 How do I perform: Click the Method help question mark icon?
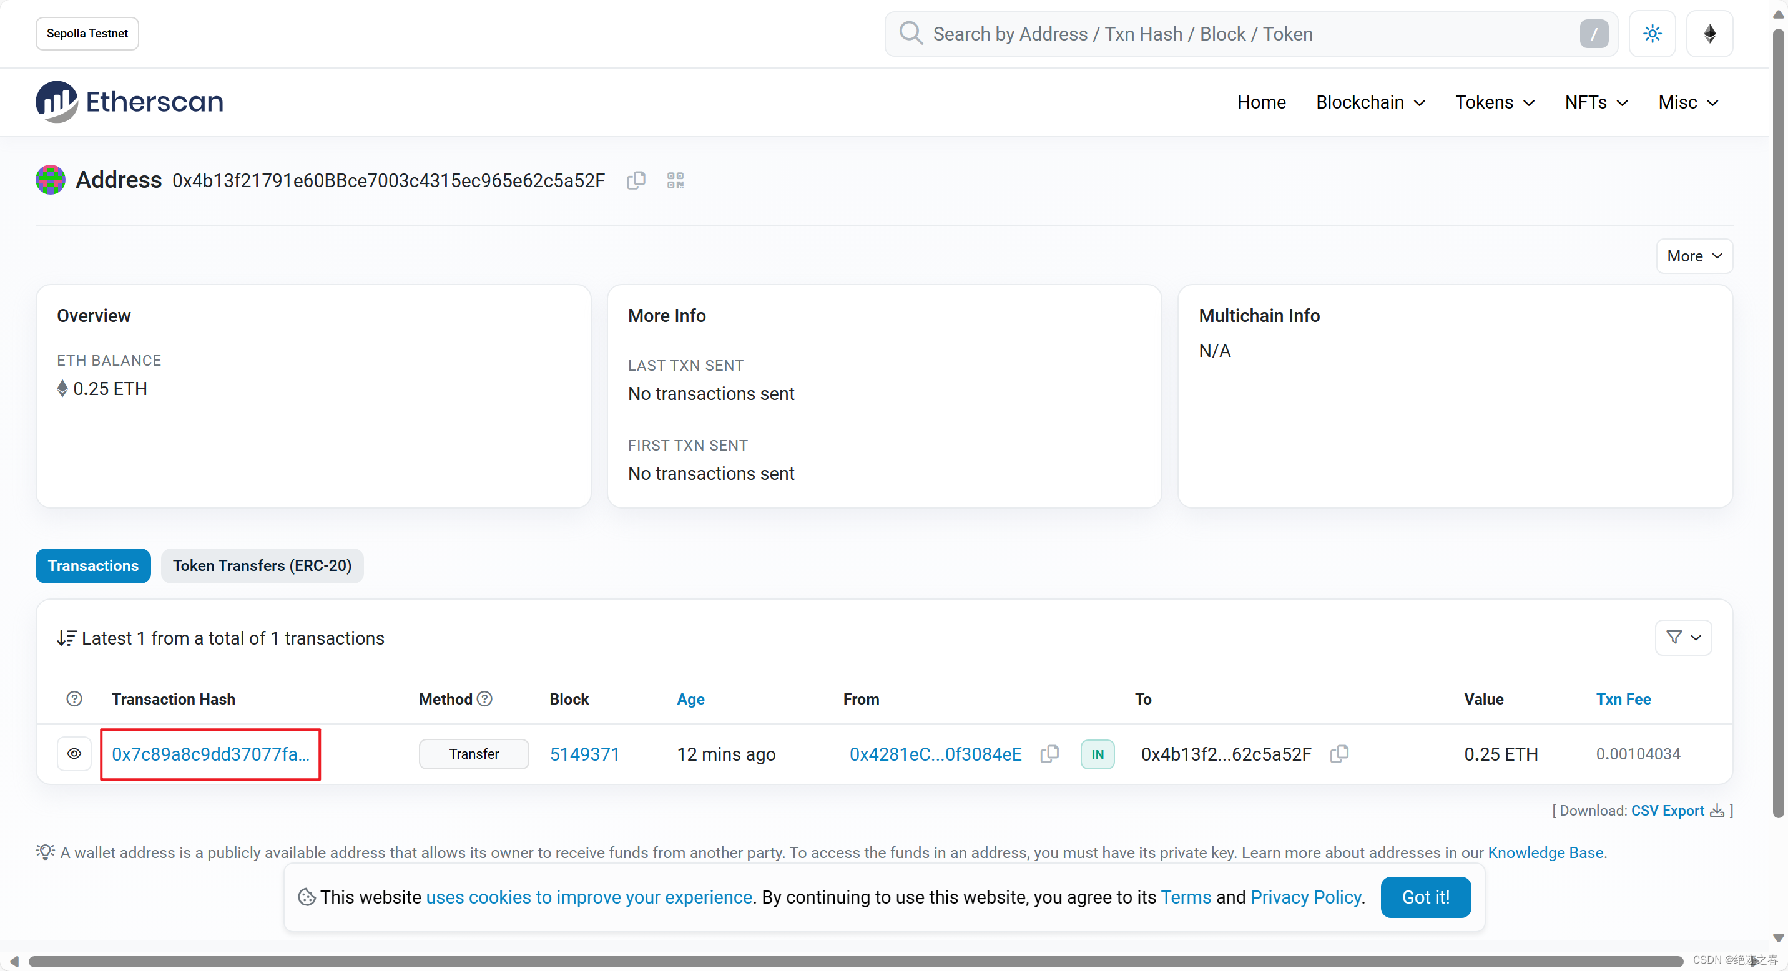coord(484,699)
